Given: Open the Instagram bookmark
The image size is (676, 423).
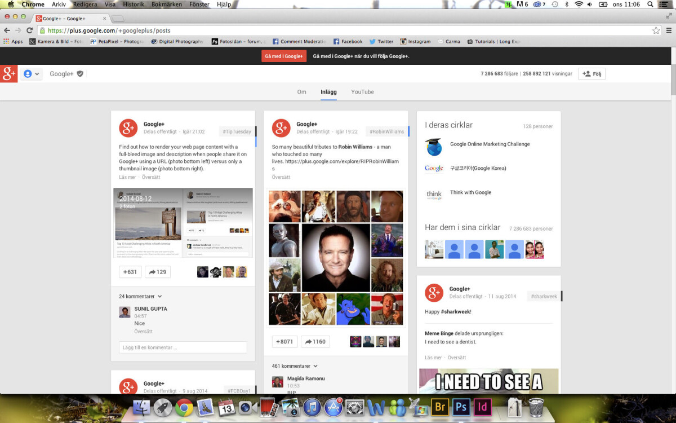Looking at the screenshot, I should click(x=415, y=41).
